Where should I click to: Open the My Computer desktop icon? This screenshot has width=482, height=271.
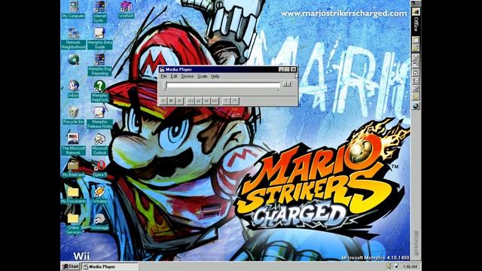pyautogui.click(x=73, y=10)
